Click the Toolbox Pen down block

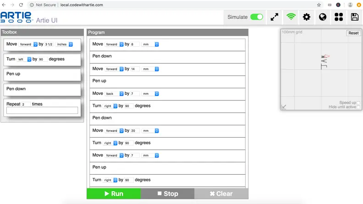pyautogui.click(x=42, y=90)
